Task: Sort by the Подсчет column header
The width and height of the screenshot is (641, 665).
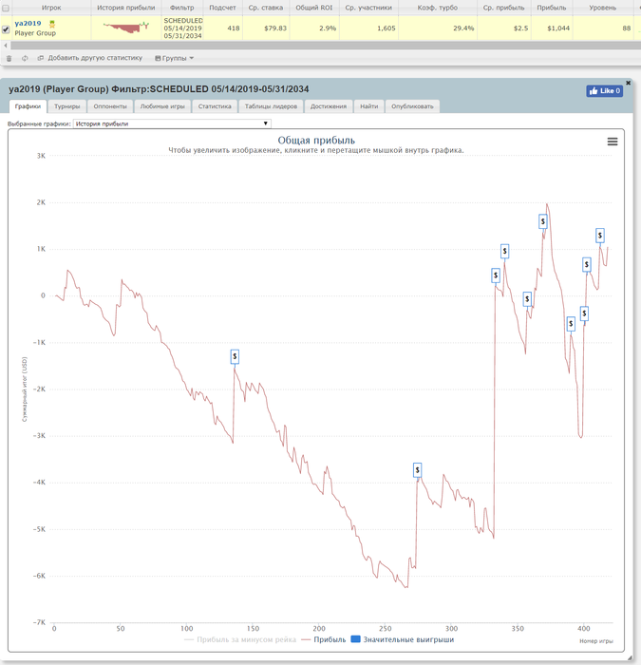Action: pos(222,8)
